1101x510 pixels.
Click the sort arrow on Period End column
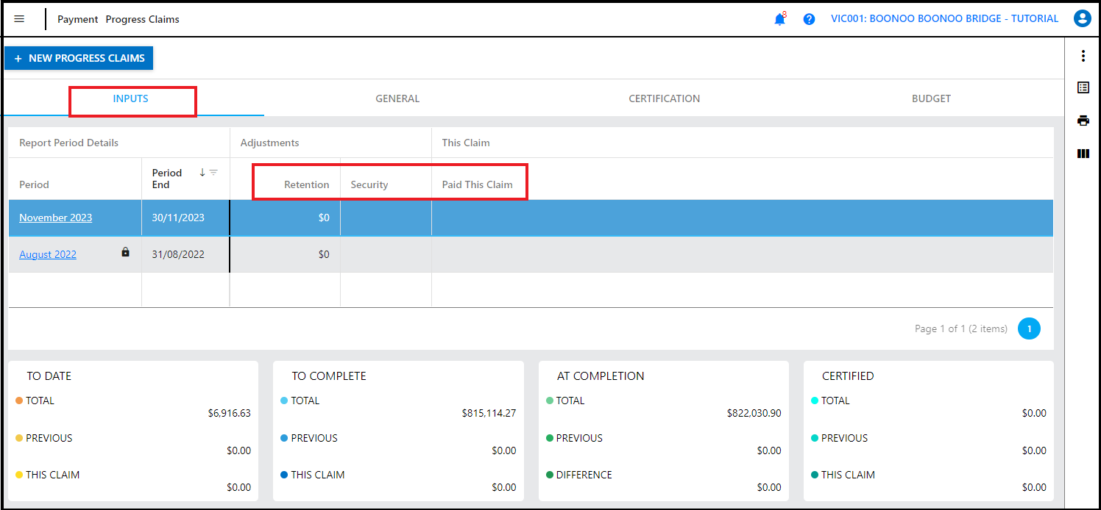pos(202,173)
